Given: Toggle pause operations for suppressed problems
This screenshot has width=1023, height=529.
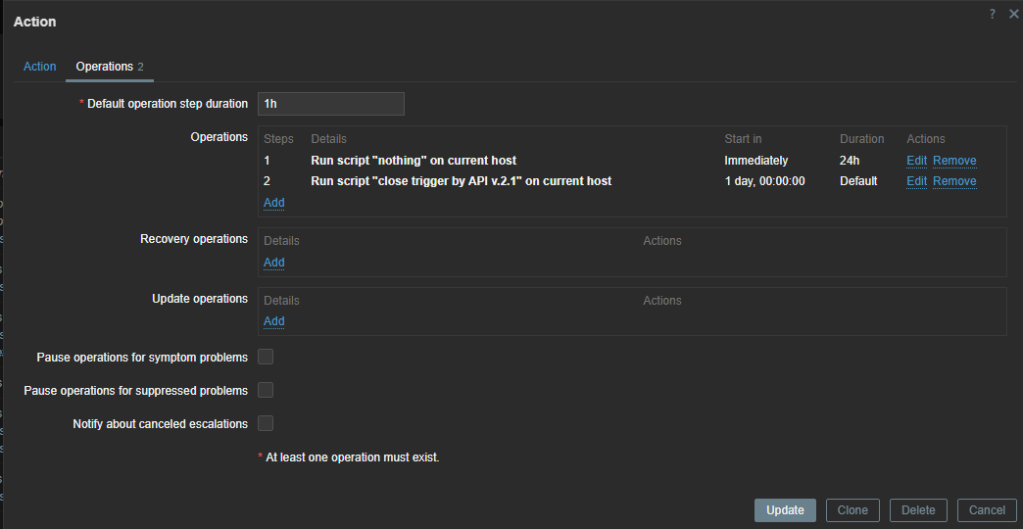Looking at the screenshot, I should [x=266, y=390].
